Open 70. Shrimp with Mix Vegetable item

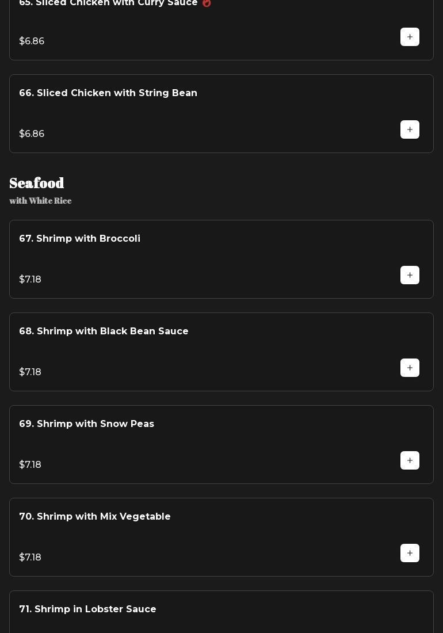click(x=95, y=517)
